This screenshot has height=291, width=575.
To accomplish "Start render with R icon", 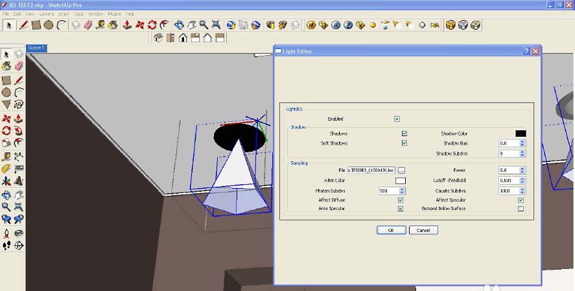I will 336,25.
